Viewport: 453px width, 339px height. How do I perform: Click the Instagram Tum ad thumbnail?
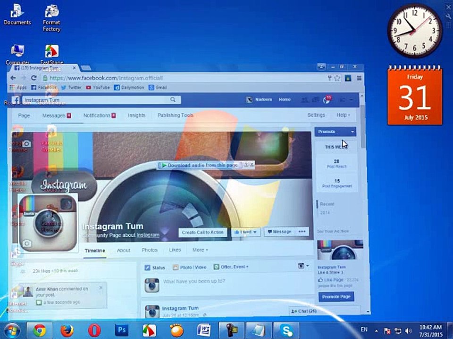[x=340, y=250]
